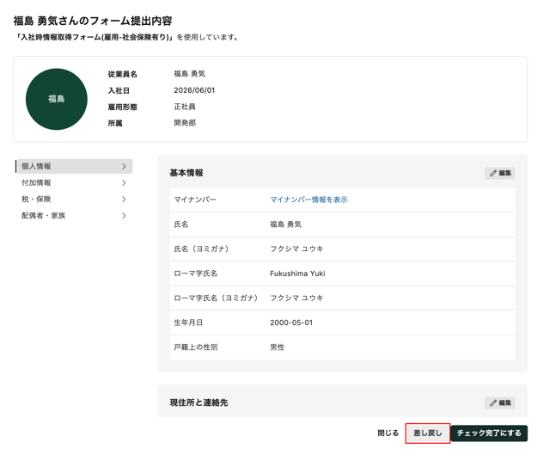This screenshot has height=455, width=537.
Task: Expand the 個人情報 chevron arrow
Action: click(124, 166)
